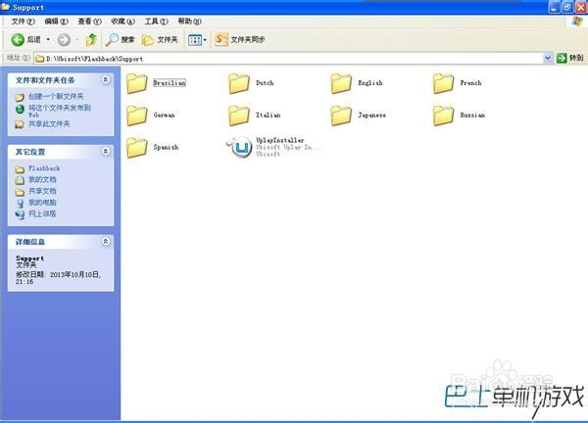Click the Brazilian folder name label
Viewport: 588px width, 423px height.
(x=170, y=83)
